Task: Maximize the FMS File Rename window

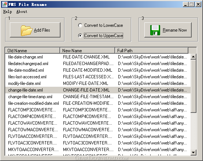Action: [192, 4]
